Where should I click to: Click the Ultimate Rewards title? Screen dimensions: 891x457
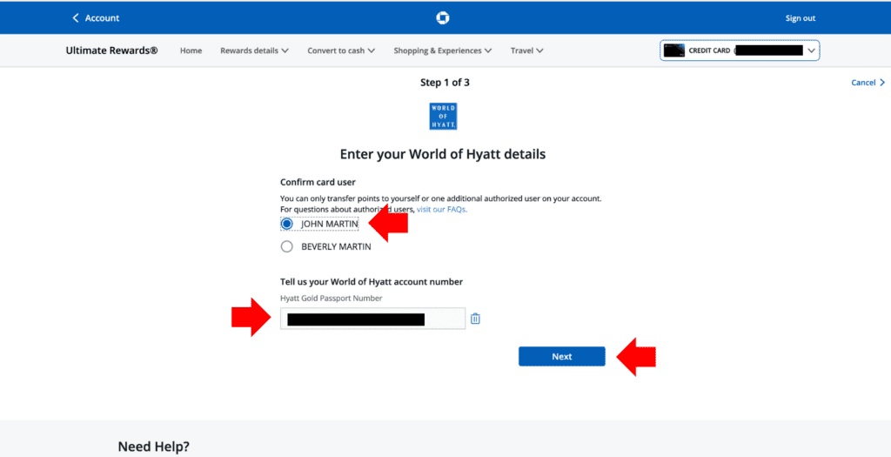112,50
